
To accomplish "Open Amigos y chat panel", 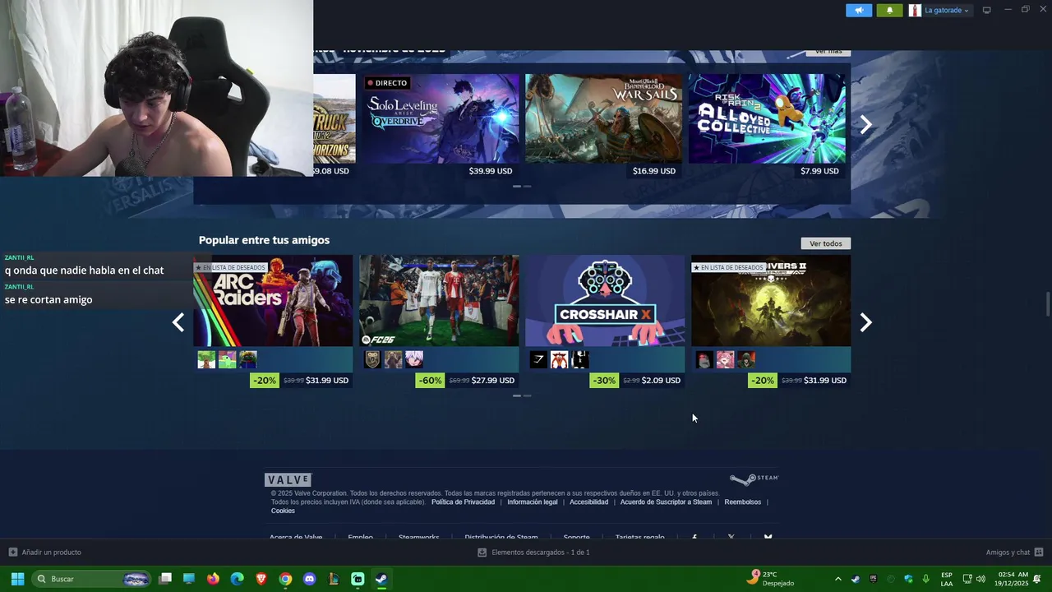I will 1015,553.
